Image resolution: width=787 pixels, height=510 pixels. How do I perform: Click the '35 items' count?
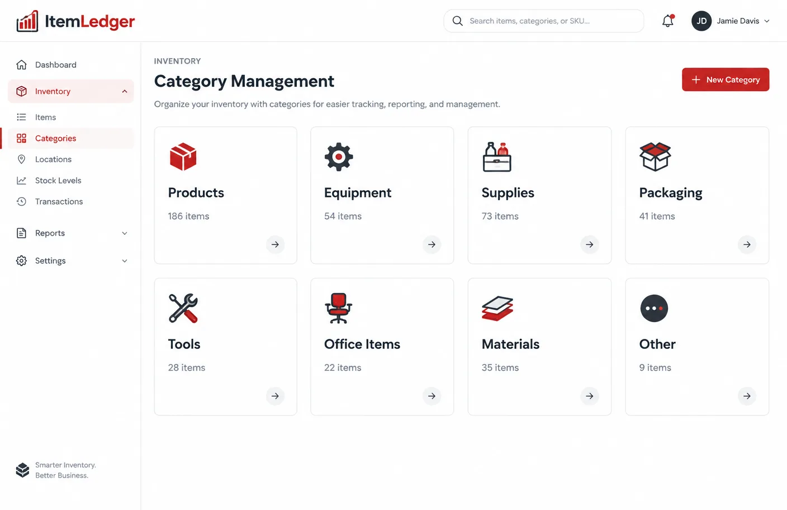point(500,367)
